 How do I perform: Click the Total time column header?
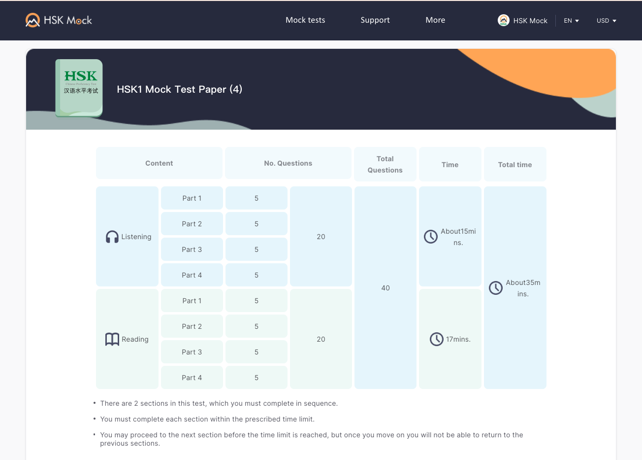515,164
